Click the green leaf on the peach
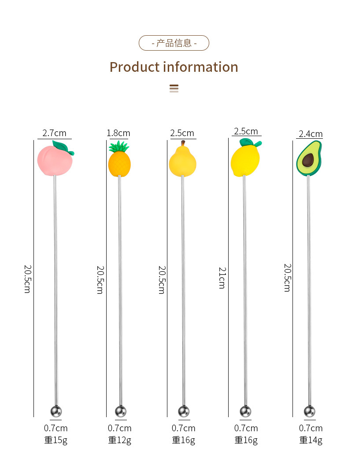This screenshot has width=348, height=459. click(62, 147)
